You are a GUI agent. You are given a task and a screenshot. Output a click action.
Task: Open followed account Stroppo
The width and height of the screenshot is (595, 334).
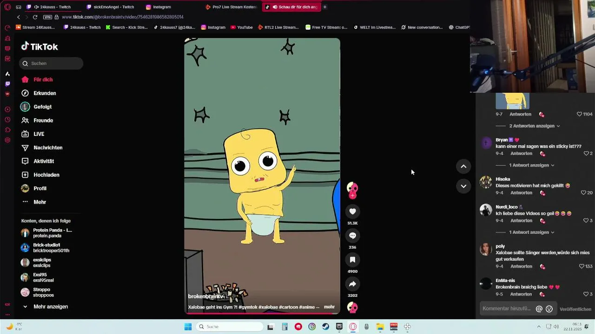pos(38,292)
